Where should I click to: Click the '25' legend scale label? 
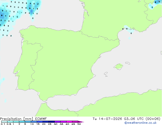click(x=50, y=124)
